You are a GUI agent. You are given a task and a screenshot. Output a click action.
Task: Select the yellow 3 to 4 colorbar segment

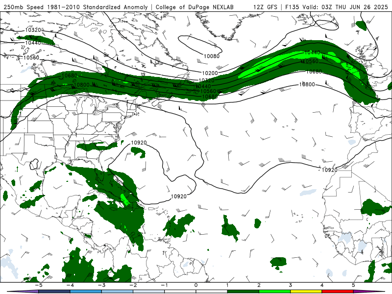tap(306, 292)
